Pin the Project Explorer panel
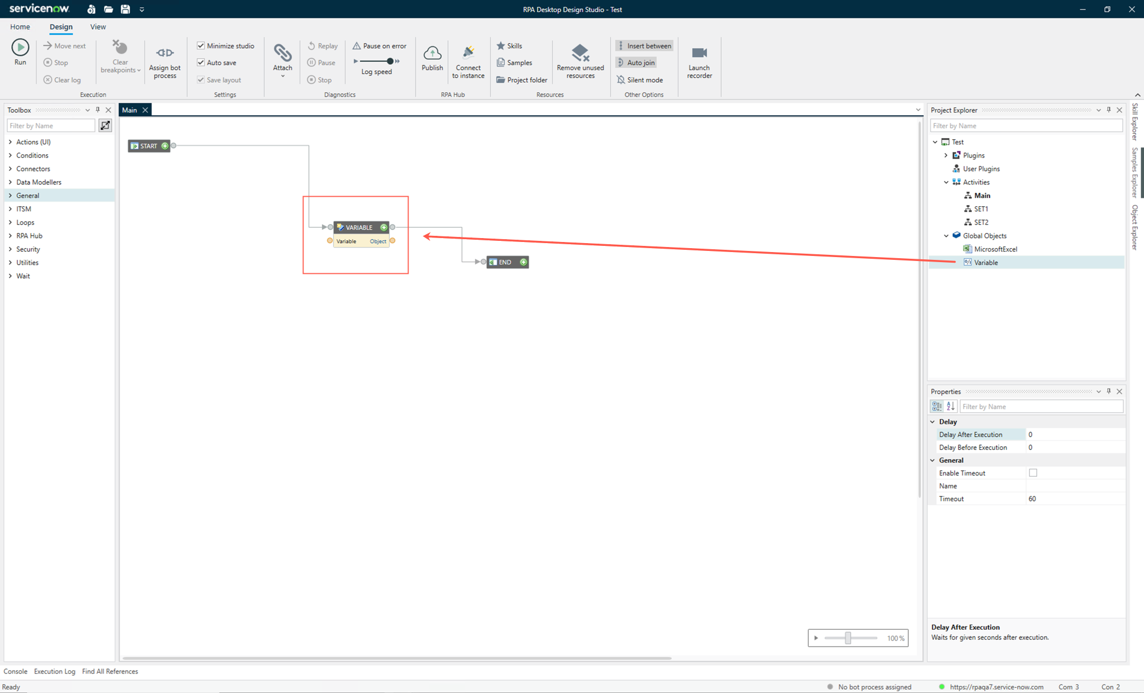The height and width of the screenshot is (693, 1144). pyautogui.click(x=1109, y=110)
